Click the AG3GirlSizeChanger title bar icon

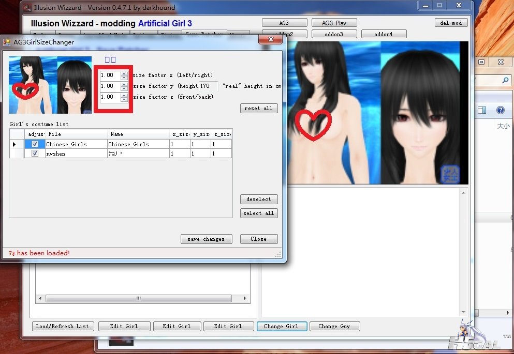point(7,42)
